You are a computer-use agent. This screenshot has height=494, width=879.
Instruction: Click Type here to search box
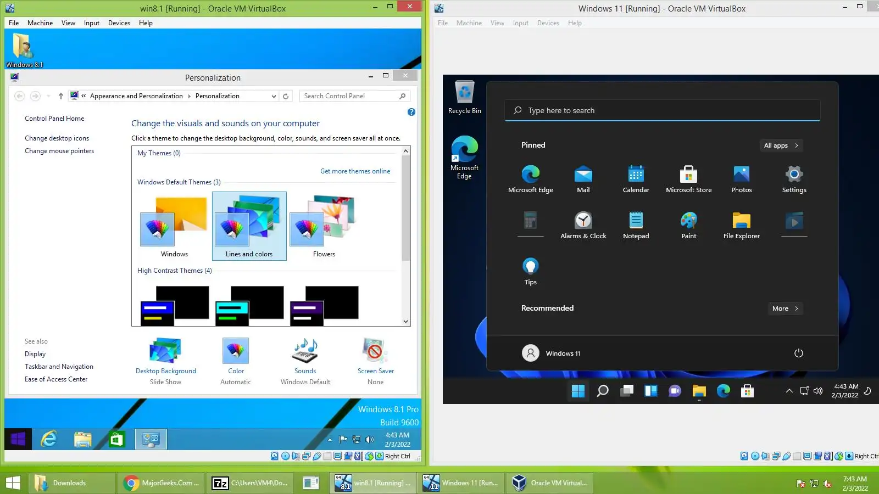662,110
